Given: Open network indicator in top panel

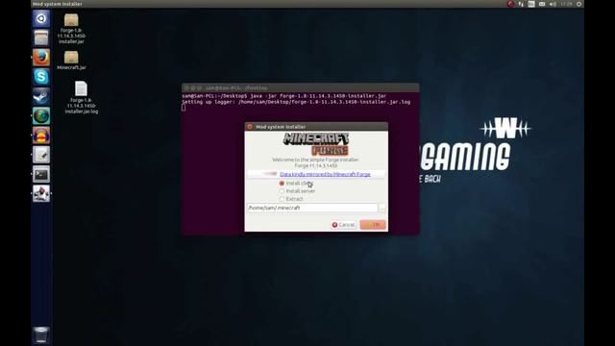Looking at the screenshot, I should click(521, 4).
